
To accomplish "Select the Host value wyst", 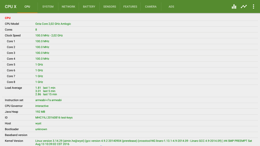I will (x=38, y=123).
